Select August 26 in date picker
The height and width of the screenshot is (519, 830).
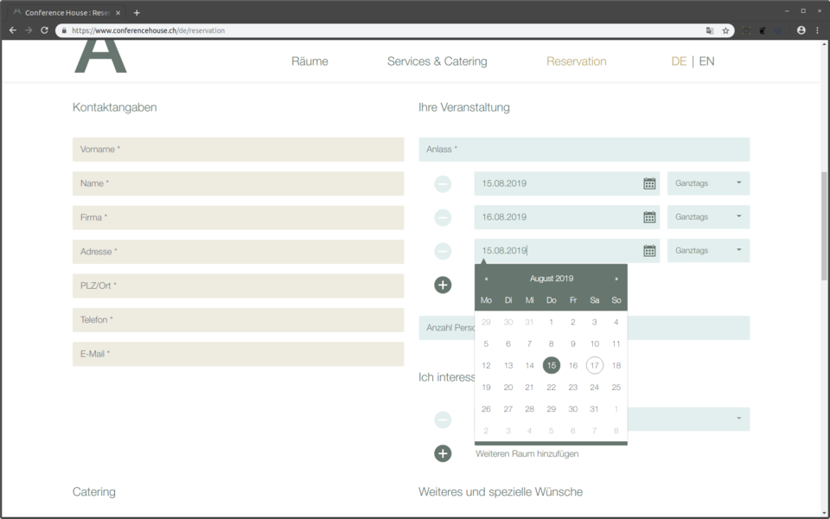pos(486,409)
